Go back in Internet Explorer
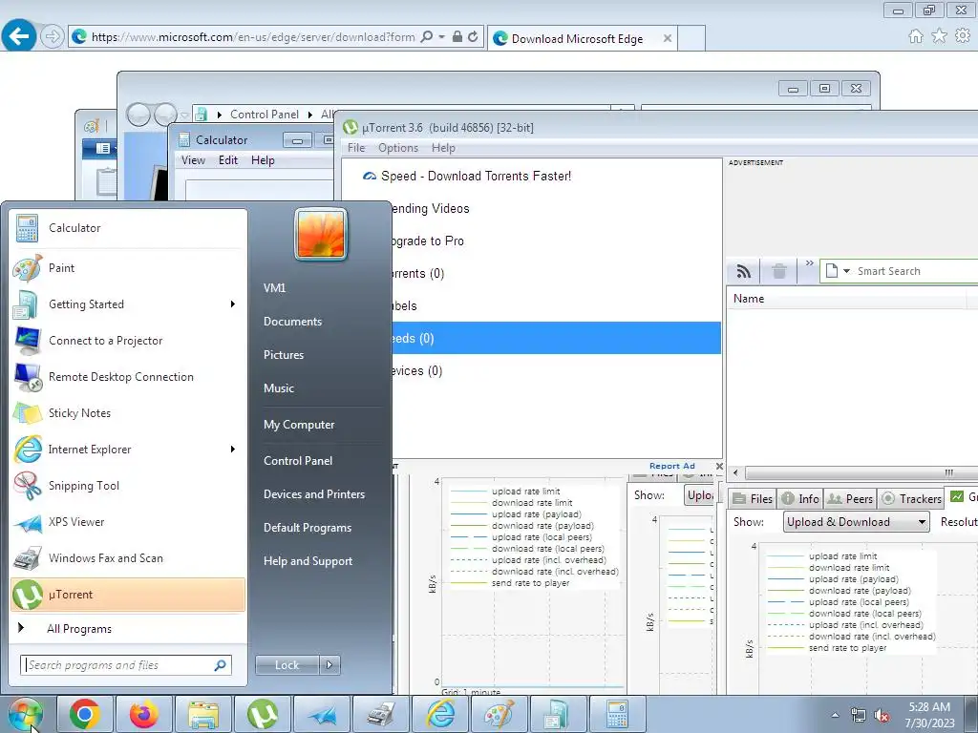 [x=18, y=35]
